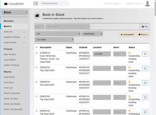Open the server stack menu icon
This screenshot has width=156, height=115.
(x=36, y=3)
